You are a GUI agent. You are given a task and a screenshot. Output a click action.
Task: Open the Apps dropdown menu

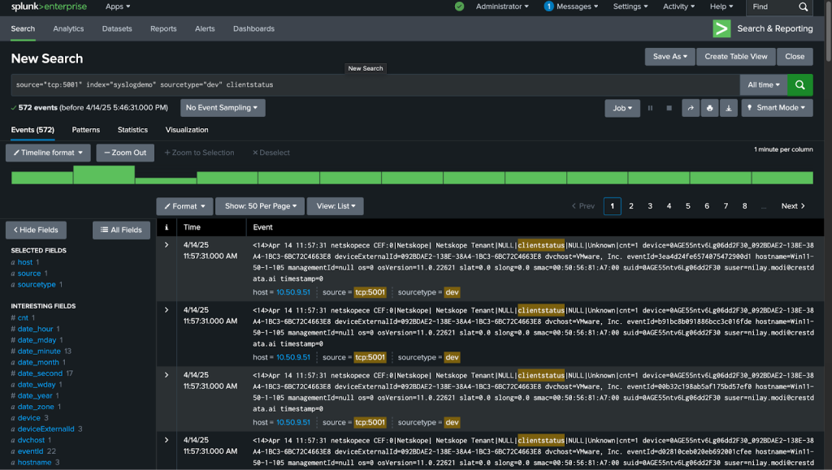pos(118,6)
